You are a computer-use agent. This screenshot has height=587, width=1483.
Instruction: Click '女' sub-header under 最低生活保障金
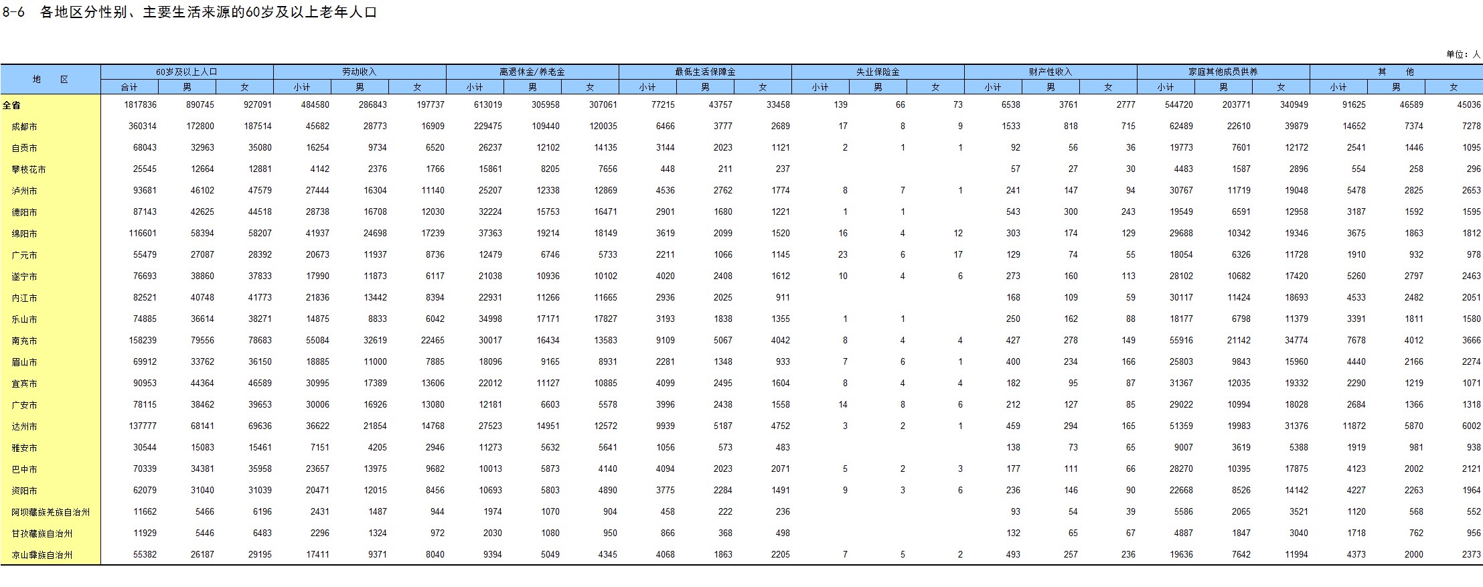coord(763,87)
